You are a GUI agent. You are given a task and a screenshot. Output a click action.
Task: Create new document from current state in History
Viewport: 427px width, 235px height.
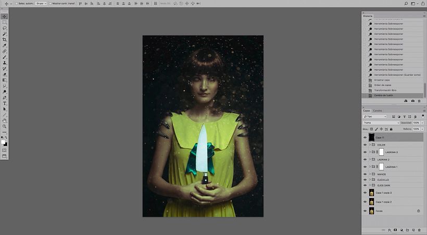pyautogui.click(x=406, y=101)
